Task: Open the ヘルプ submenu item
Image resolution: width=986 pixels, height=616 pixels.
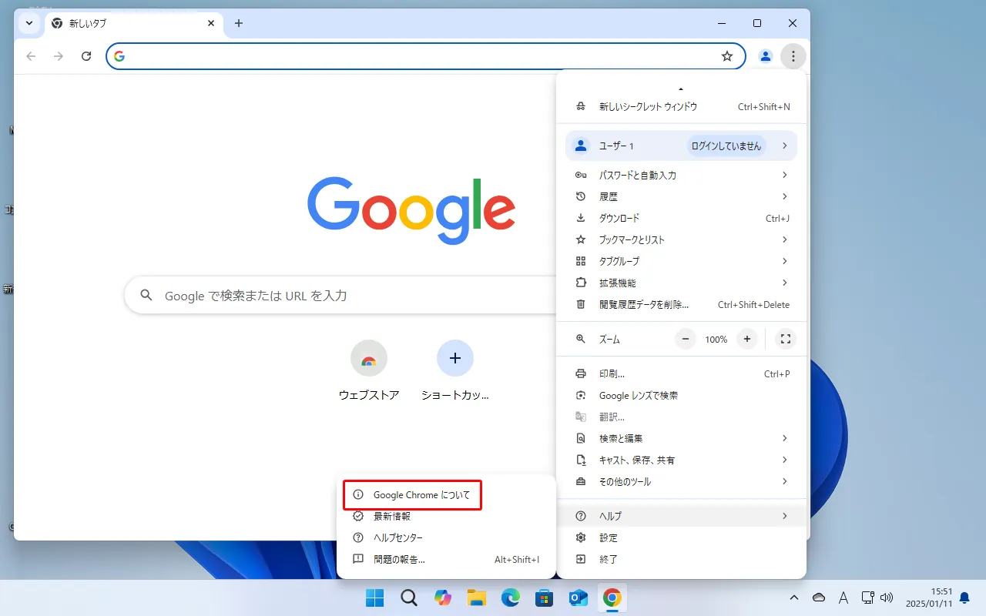Action: pos(681,516)
